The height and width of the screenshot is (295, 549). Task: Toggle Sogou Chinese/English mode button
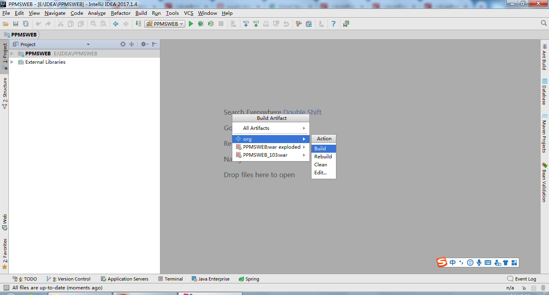[453, 263]
